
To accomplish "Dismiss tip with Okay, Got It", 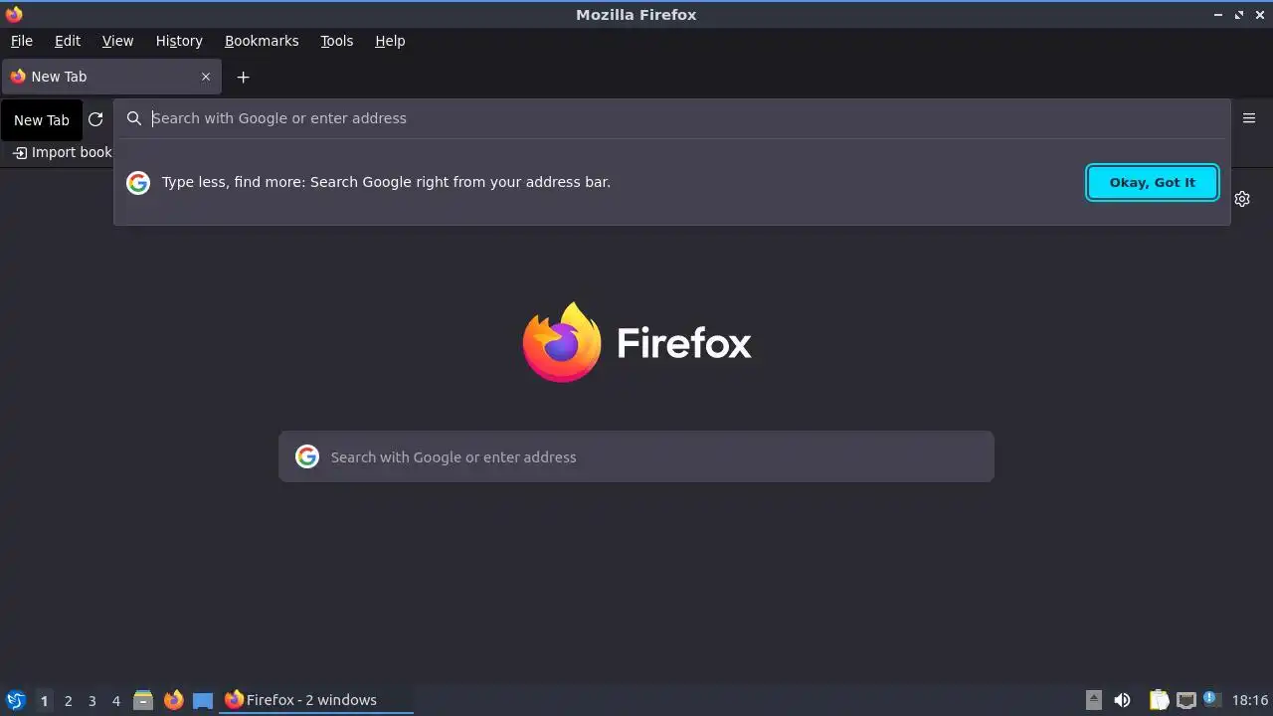I will coord(1153,182).
